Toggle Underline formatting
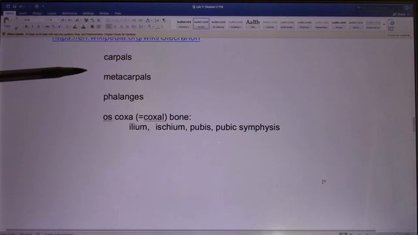The height and width of the screenshot is (235, 418). point(39,27)
